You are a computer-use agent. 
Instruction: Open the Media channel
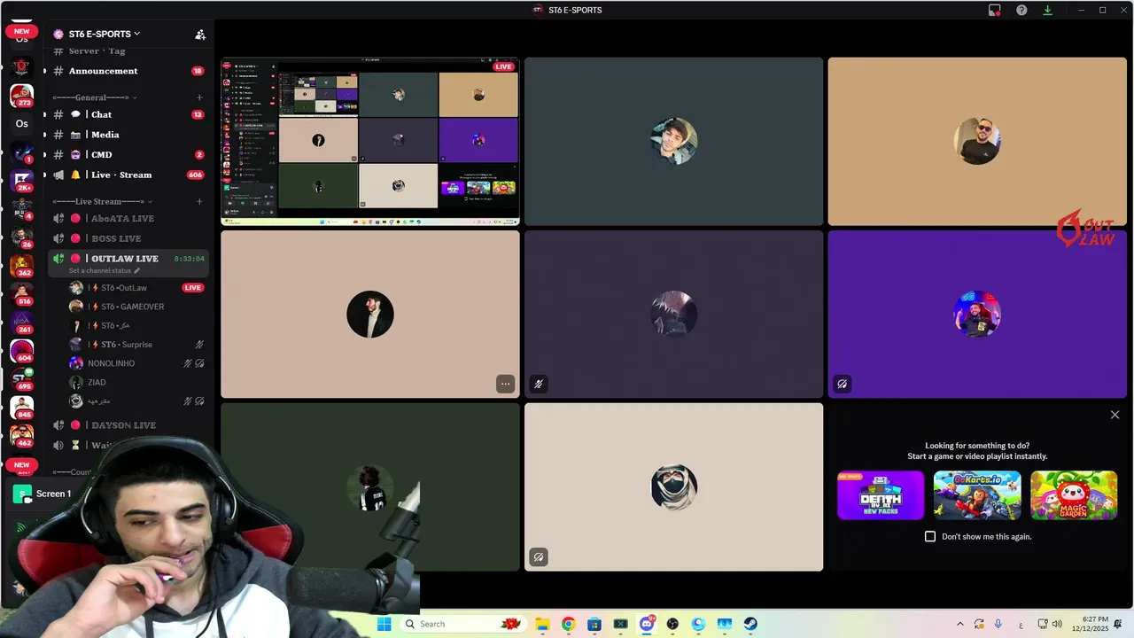[128, 135]
